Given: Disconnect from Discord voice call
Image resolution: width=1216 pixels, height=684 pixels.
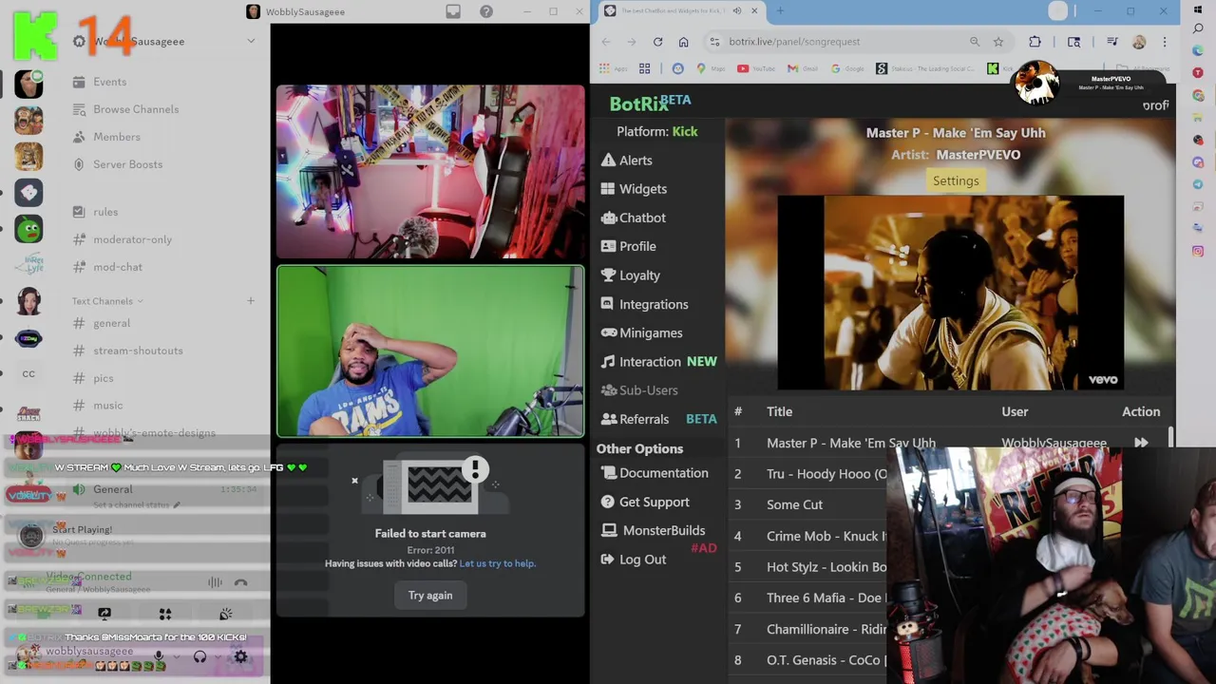Looking at the screenshot, I should coord(240,582).
